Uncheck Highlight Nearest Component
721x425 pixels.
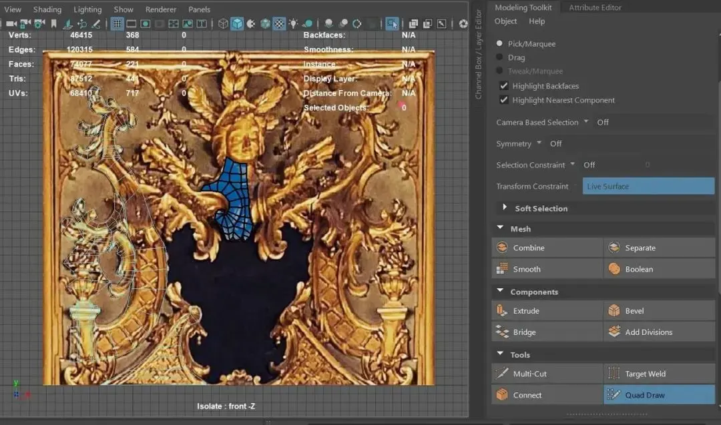pos(504,99)
